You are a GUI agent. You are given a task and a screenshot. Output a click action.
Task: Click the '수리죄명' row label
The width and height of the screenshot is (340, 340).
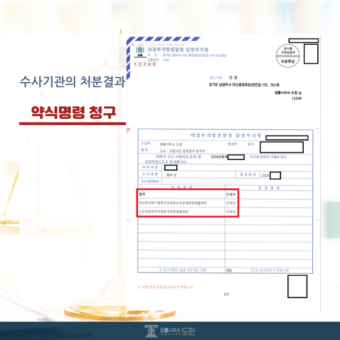point(150,174)
